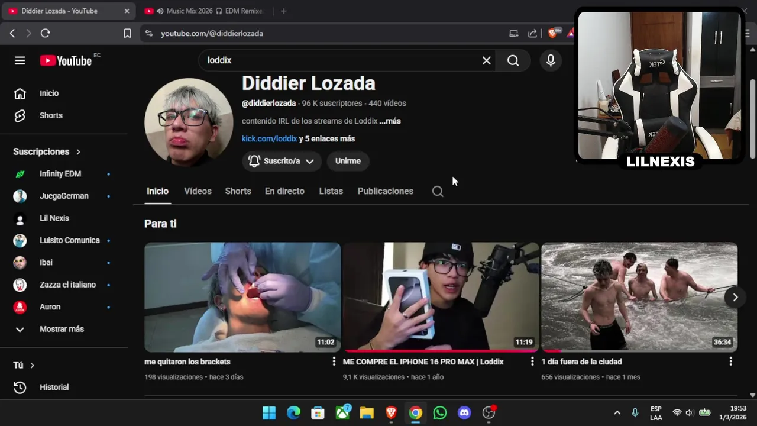Click the YouTube logo

(66, 60)
